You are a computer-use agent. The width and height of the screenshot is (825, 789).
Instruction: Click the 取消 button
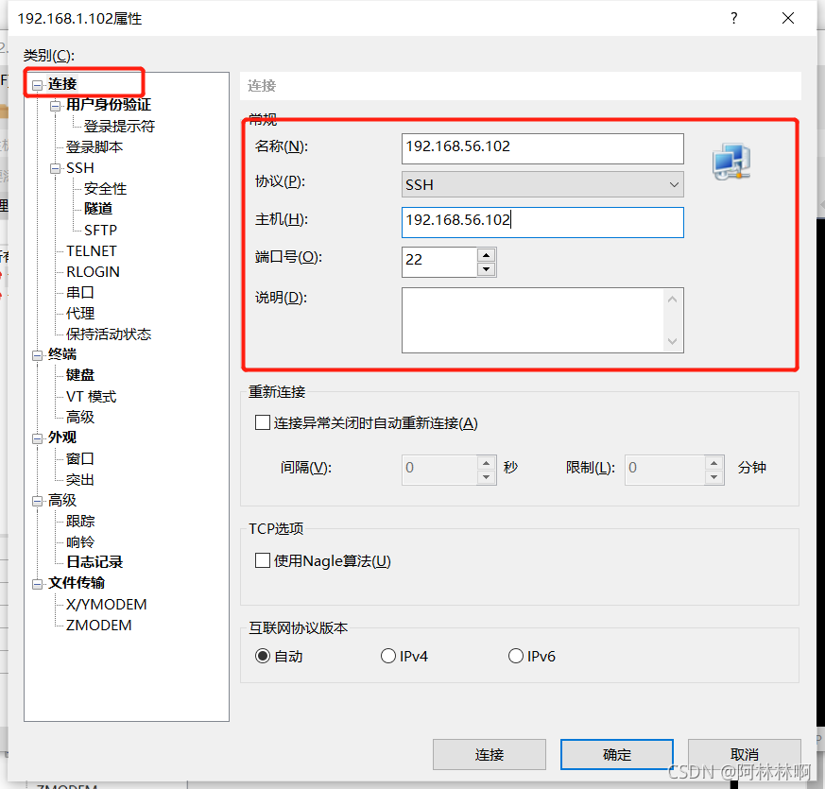[744, 755]
